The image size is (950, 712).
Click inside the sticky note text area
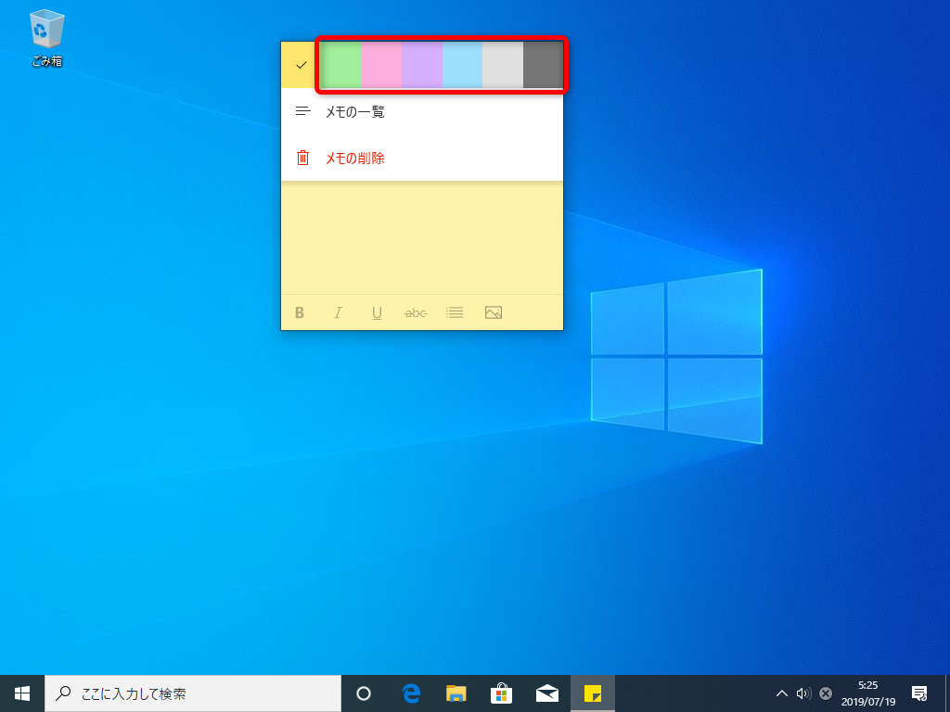[422, 236]
